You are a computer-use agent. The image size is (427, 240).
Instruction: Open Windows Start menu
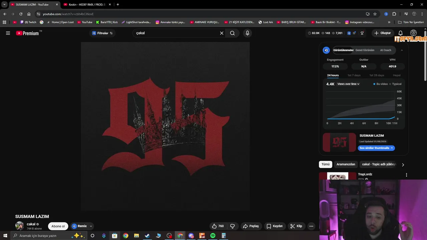(5, 236)
